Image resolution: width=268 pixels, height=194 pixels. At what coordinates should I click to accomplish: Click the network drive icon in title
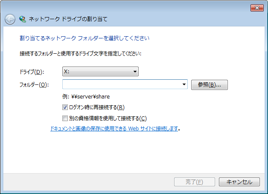[x=23, y=19]
